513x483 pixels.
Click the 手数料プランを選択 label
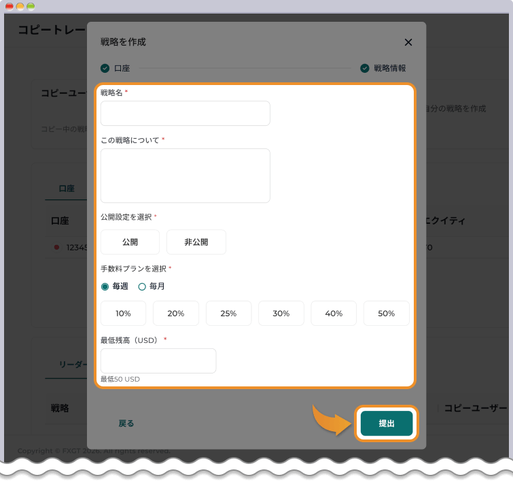click(x=133, y=269)
